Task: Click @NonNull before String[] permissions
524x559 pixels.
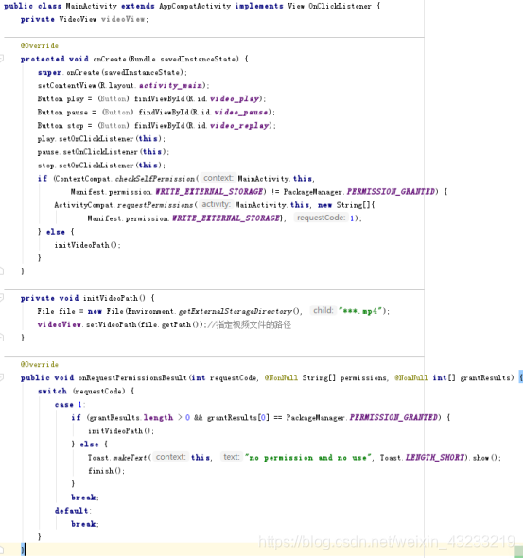Action: 281,378
